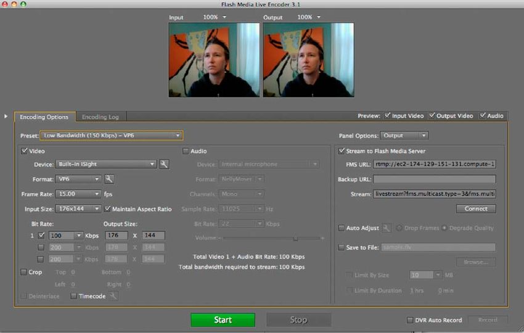Open Auto Adjust settings wrench
The image size is (524, 333).
click(387, 228)
